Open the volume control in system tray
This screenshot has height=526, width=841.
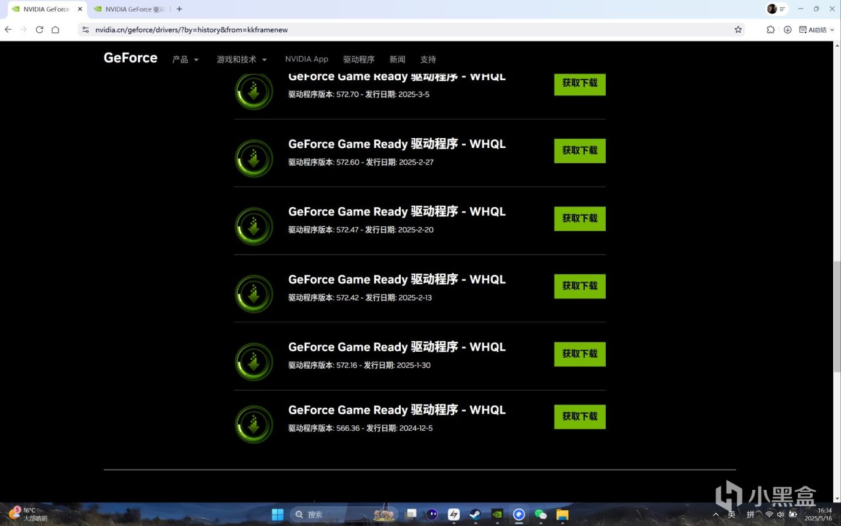pyautogui.click(x=781, y=514)
